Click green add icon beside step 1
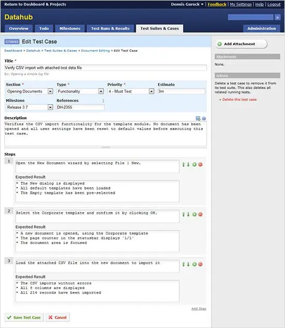 point(194,164)
